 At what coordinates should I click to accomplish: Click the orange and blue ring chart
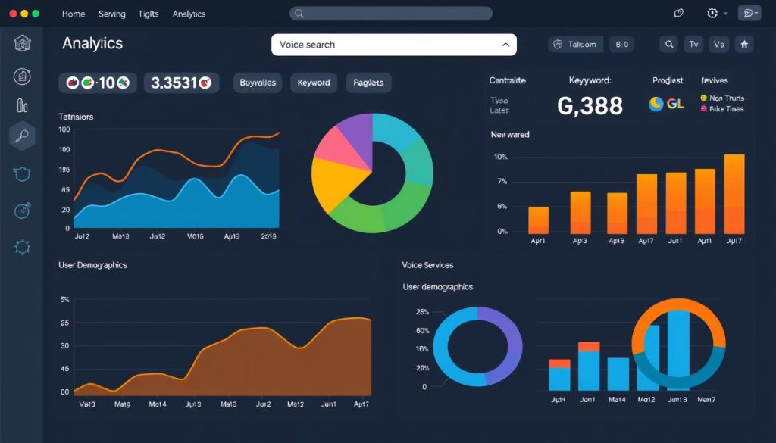678,344
